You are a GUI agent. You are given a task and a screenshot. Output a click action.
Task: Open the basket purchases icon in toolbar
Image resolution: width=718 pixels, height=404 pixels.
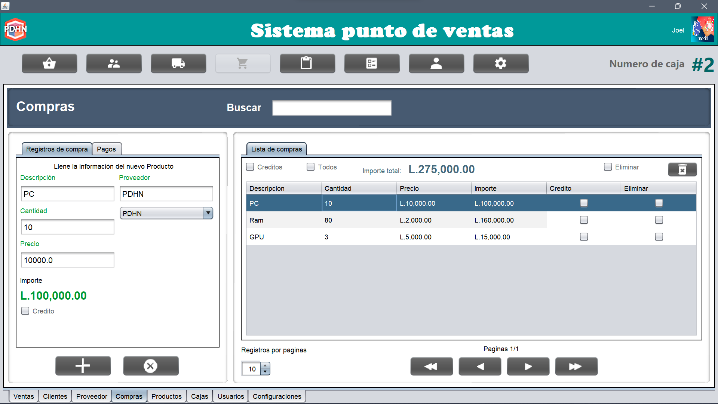click(x=49, y=63)
